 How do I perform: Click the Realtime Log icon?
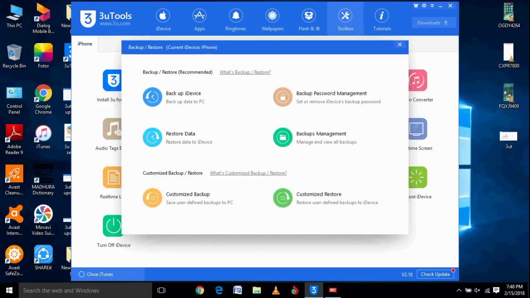(112, 177)
